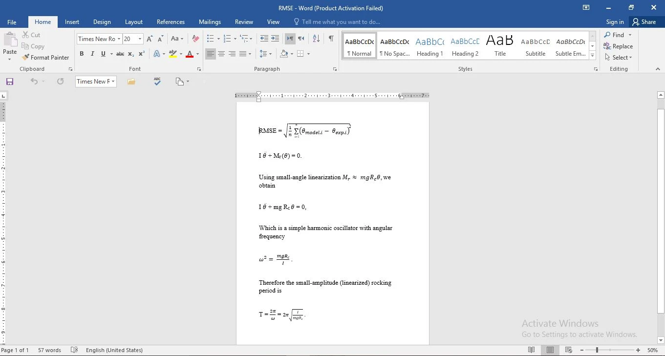665x356 pixels.
Task: Click the Tell me what you want field
Action: 341,22
